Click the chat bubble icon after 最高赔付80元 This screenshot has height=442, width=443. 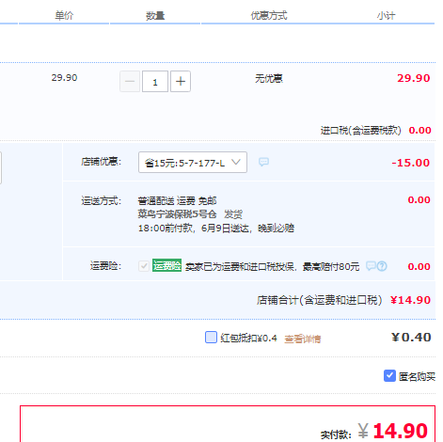(x=371, y=266)
